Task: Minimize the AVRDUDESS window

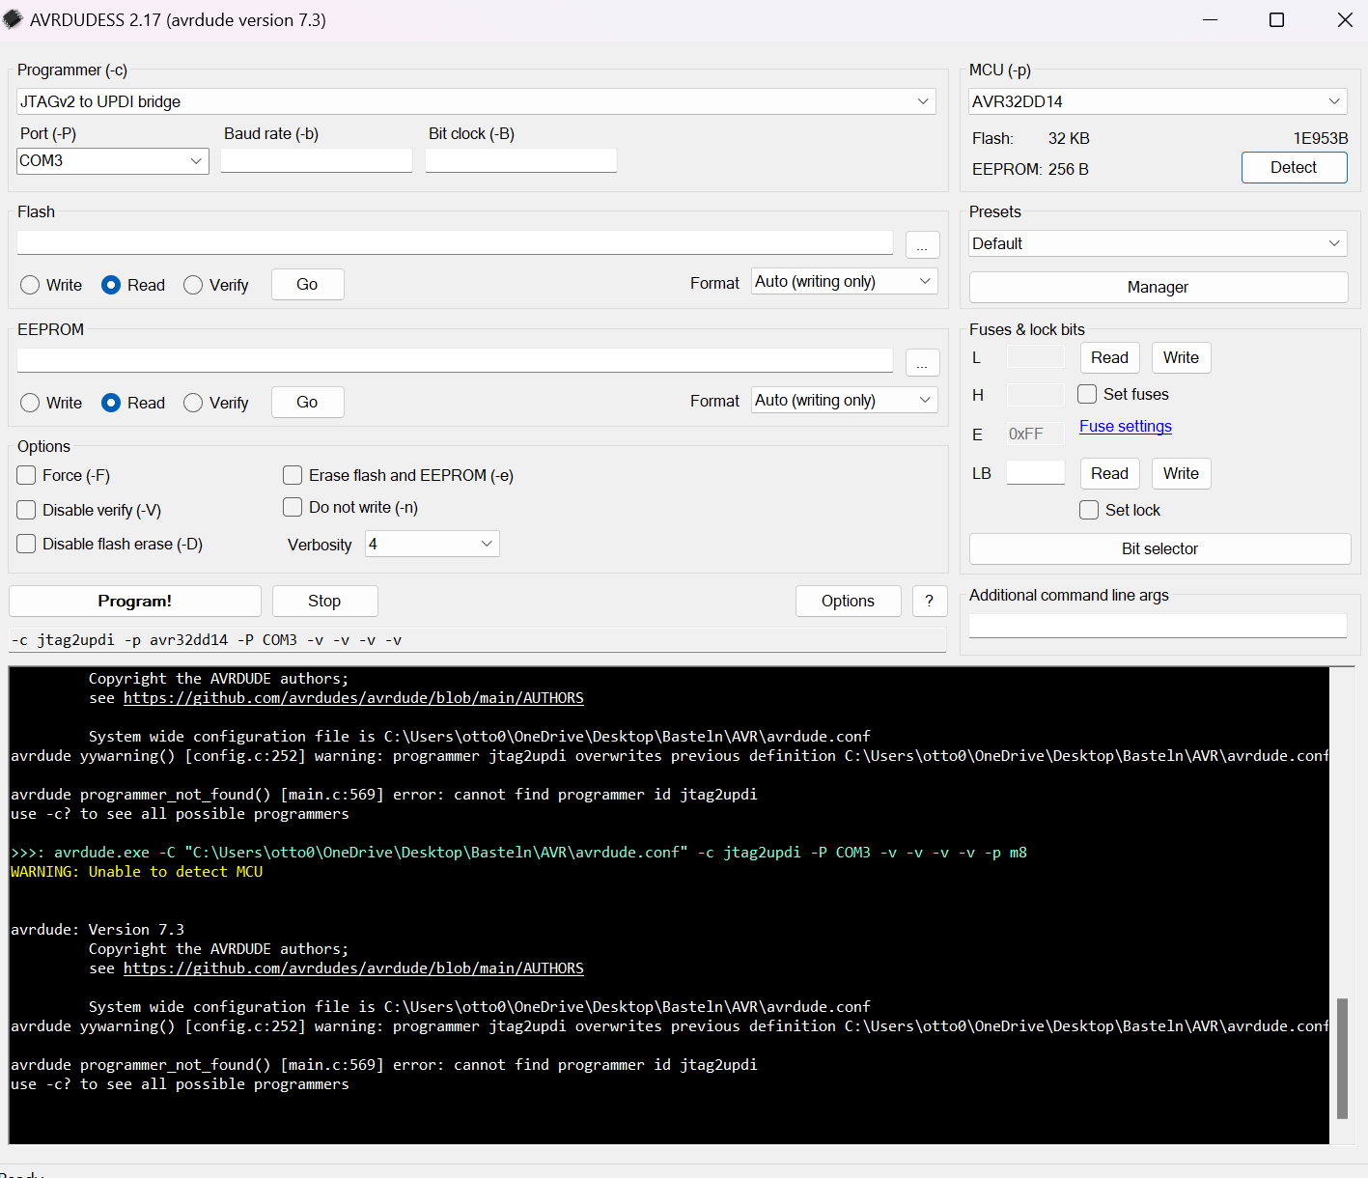Action: pyautogui.click(x=1210, y=19)
